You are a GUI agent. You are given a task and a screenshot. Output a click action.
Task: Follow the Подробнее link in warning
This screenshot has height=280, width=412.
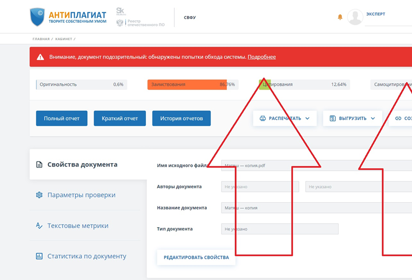point(262,57)
